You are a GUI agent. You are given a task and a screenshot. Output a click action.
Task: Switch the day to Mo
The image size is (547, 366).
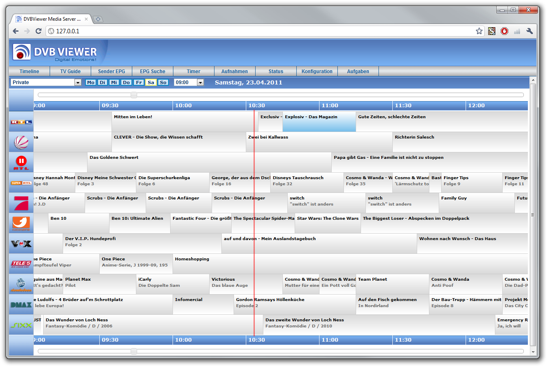[91, 82]
